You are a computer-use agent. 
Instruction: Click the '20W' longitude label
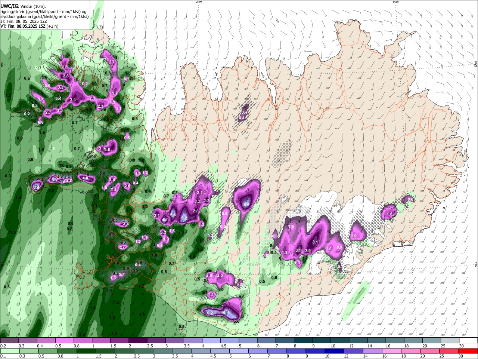point(199,2)
